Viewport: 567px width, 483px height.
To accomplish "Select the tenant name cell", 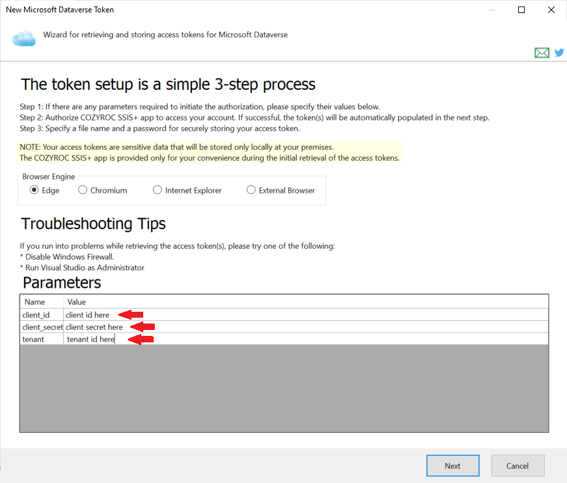I will tap(42, 339).
